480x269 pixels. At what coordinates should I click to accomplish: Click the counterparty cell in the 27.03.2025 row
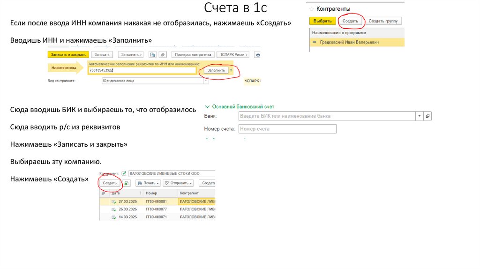pyautogui.click(x=196, y=202)
